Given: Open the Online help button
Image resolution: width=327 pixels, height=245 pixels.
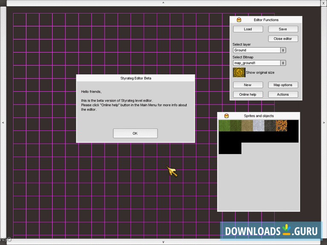Looking at the screenshot, I should tap(248, 94).
